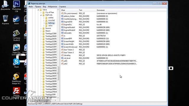Click the ValveKey value 5RP2E-EPH3K text
The height and width of the screenshot is (106, 189).
point(111,55)
